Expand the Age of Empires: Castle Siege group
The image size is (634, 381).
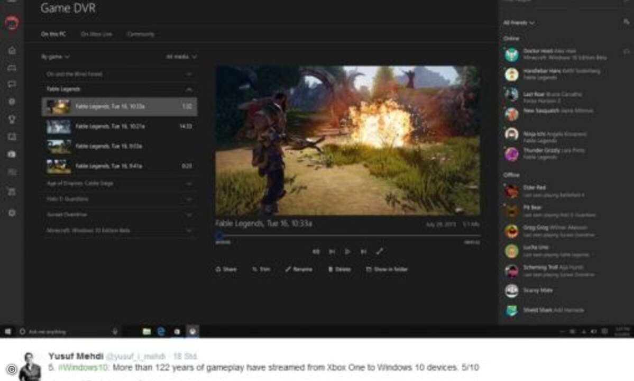189,184
